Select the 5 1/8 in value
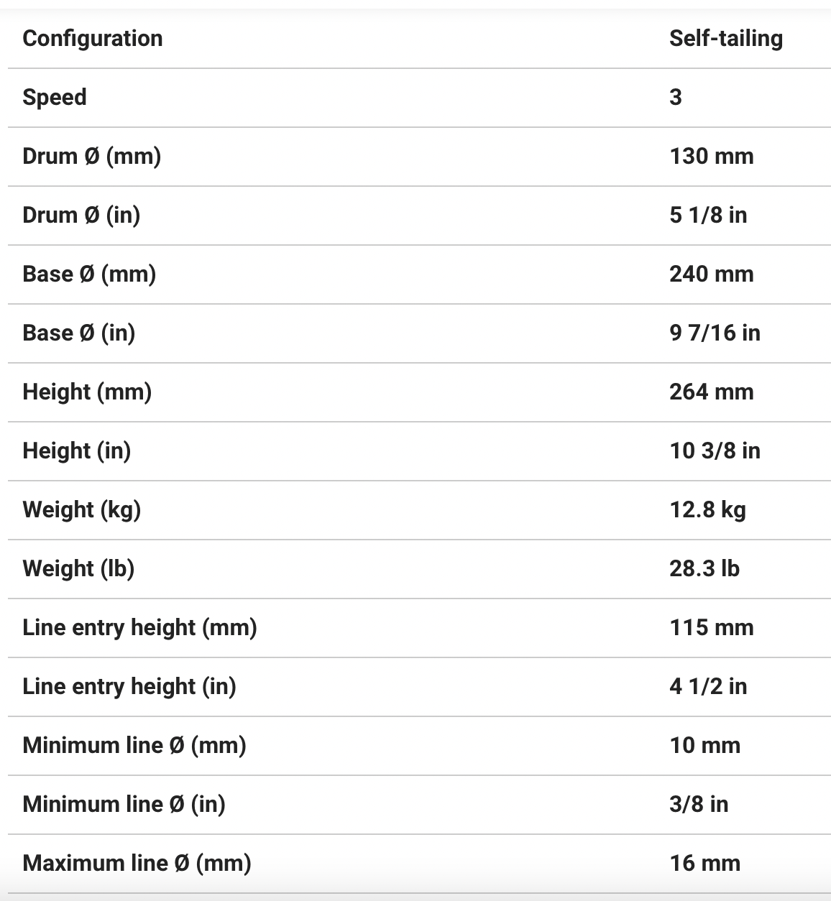This screenshot has height=901, width=831. pyautogui.click(x=707, y=215)
